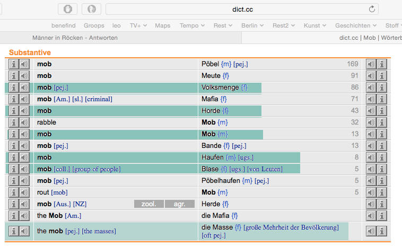Expand the Geschichten bookmarks folder
The height and width of the screenshot is (246, 402).
pos(356,25)
